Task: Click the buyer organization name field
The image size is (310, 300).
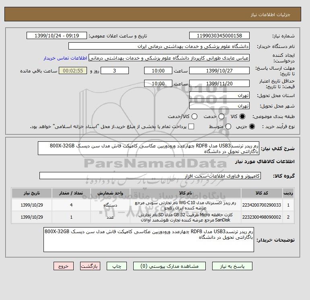Action: coord(159,46)
